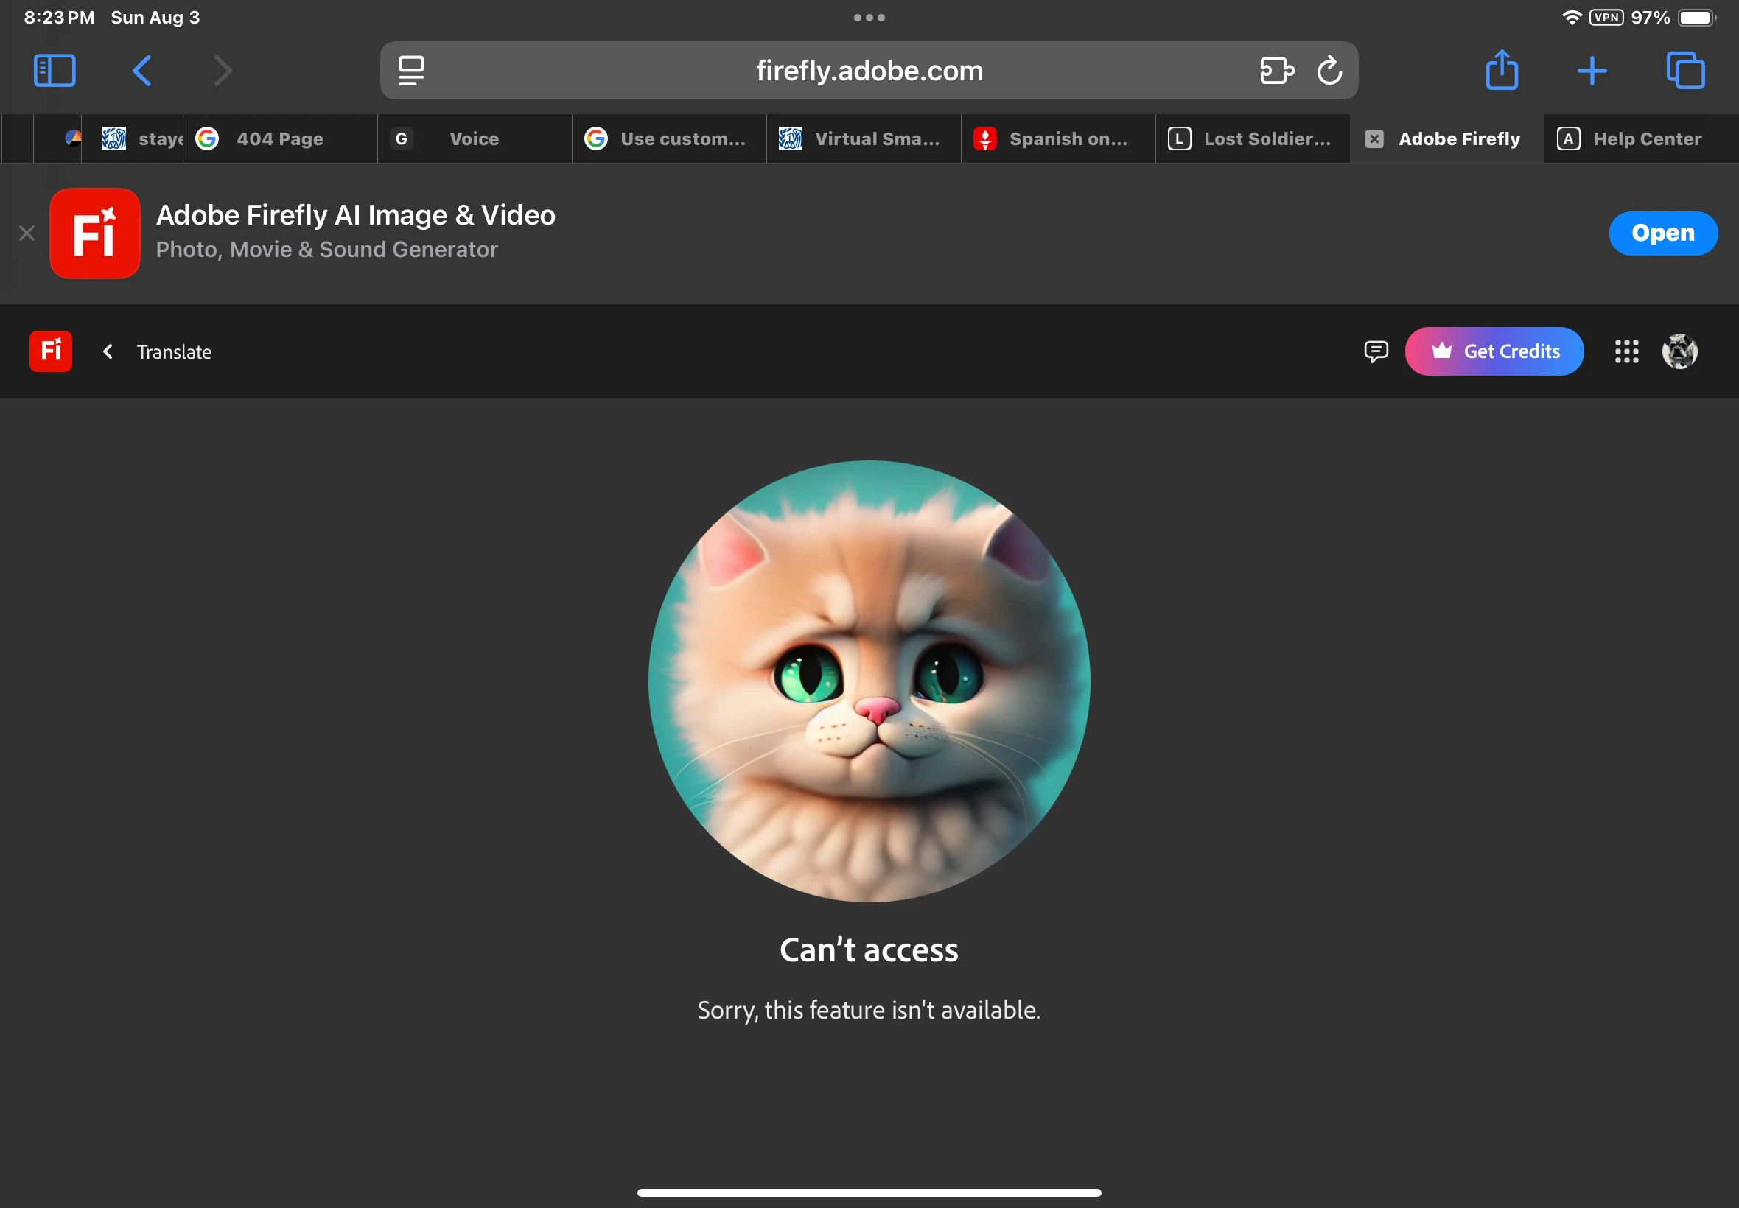Open the page reader menu icon
The image size is (1739, 1208).
[411, 71]
